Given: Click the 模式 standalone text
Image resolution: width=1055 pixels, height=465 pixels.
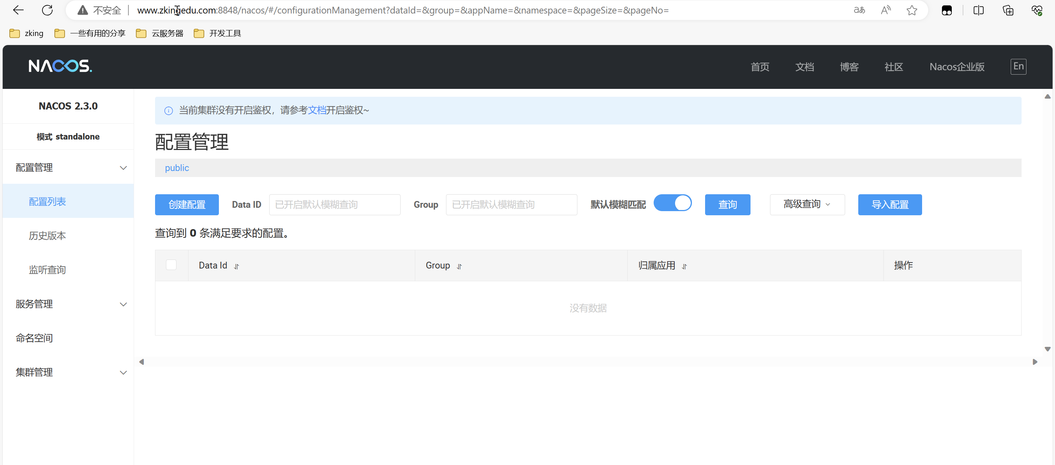Looking at the screenshot, I should (68, 136).
